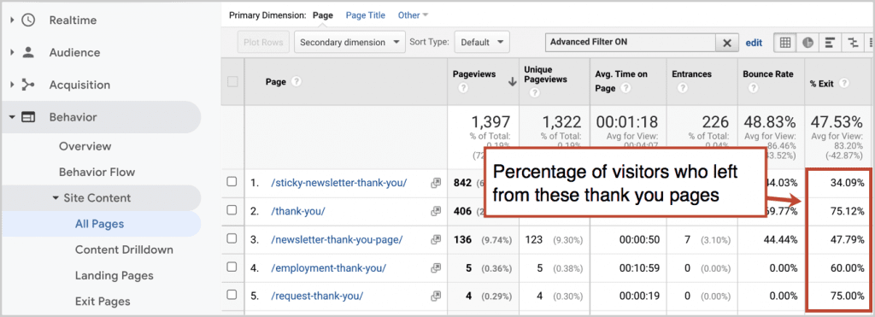This screenshot has height=317, width=875.
Task: Click the Advanced Filter ON search field
Action: point(631,43)
